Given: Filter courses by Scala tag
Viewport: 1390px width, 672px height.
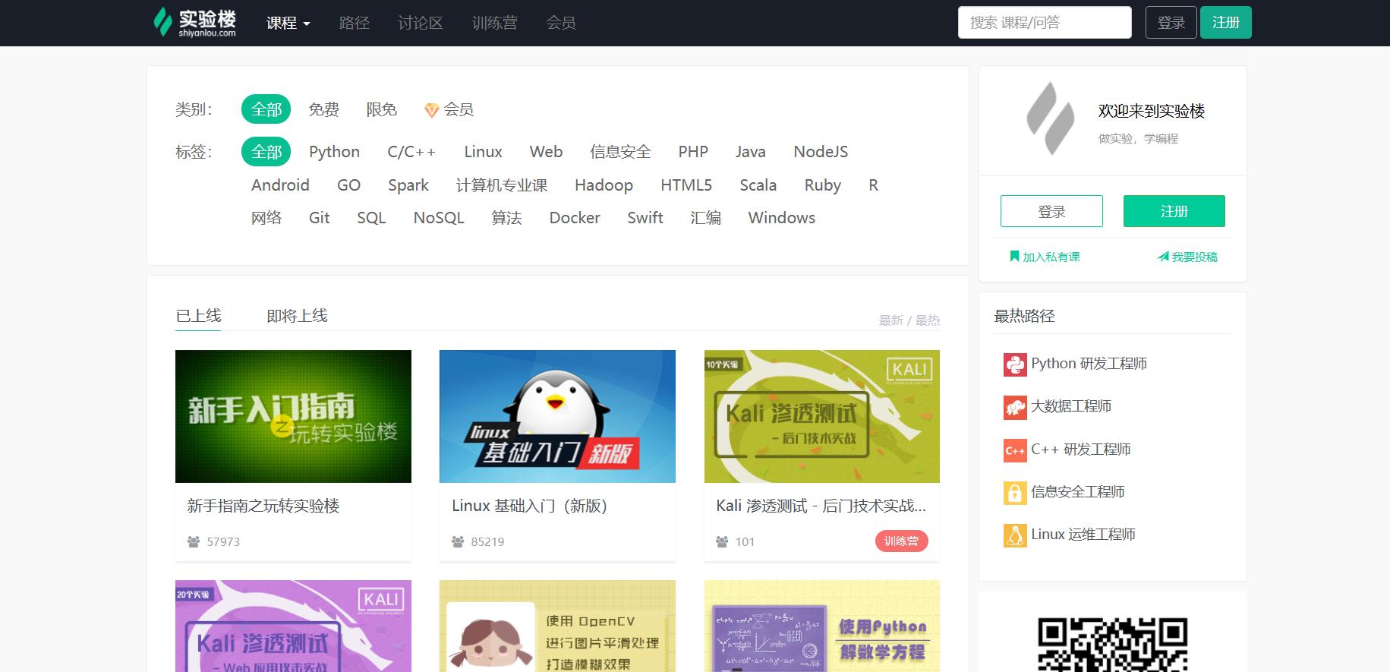Looking at the screenshot, I should (x=758, y=185).
